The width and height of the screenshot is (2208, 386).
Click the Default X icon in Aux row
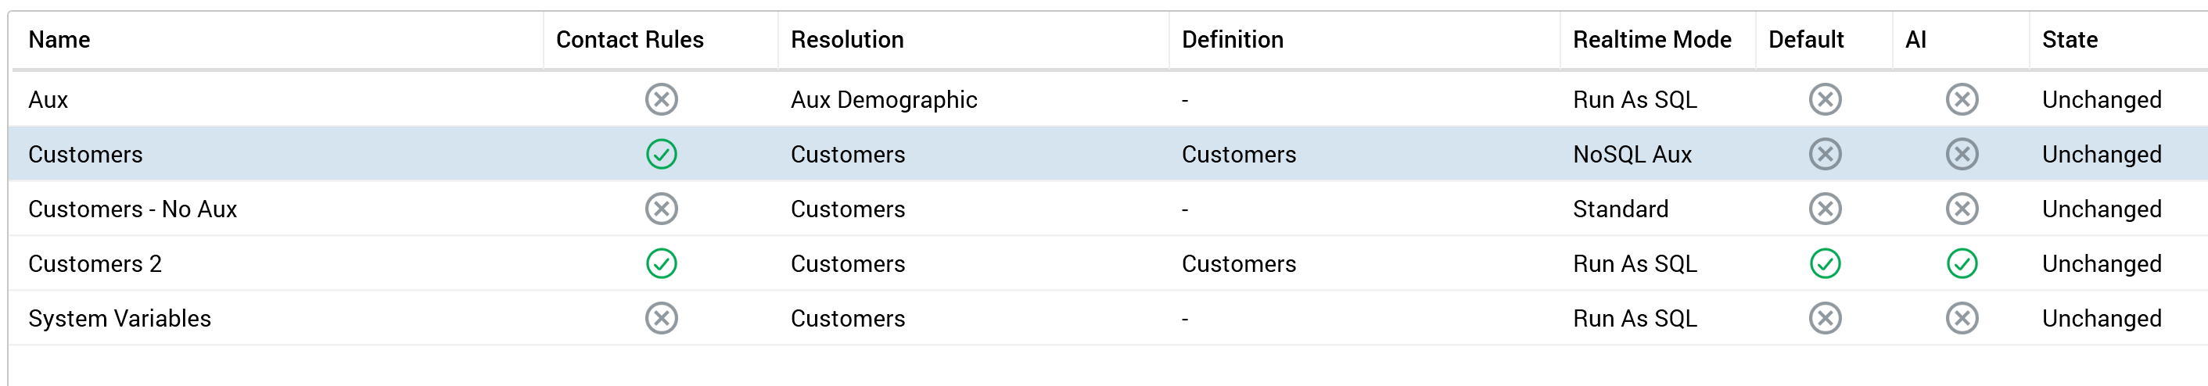tap(1825, 99)
